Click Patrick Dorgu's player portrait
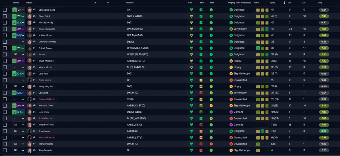 point(29,48)
